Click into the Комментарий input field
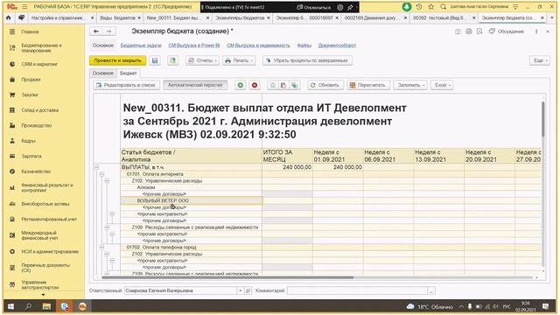Image resolution: width=560 pixels, height=315 pixels. (357, 290)
